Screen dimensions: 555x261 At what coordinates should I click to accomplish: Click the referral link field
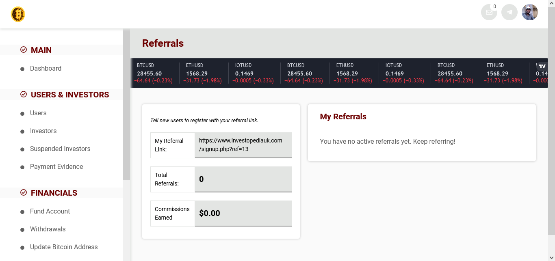[243, 145]
